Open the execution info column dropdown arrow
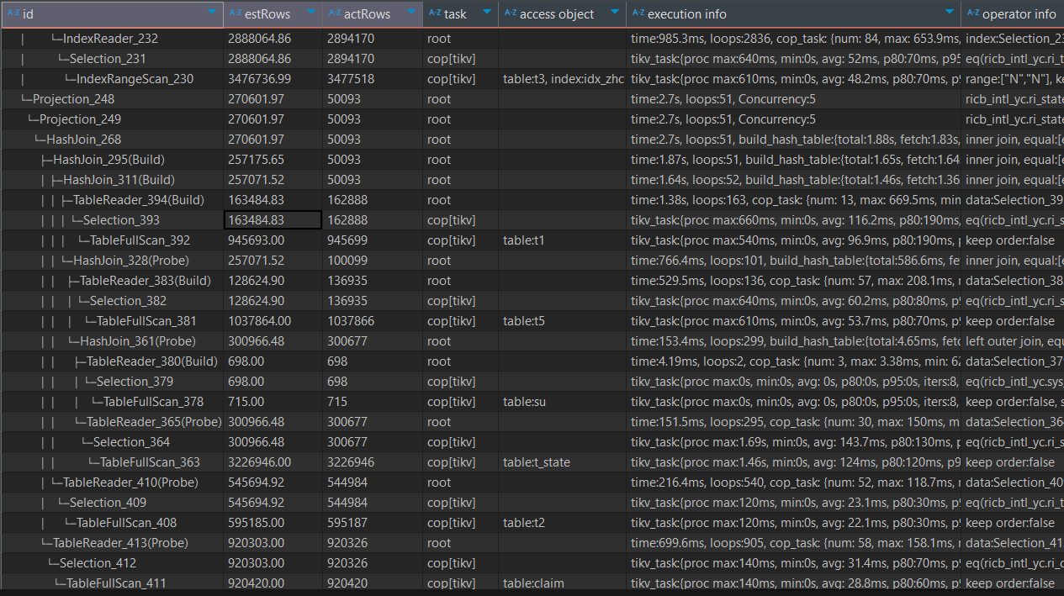The height and width of the screenshot is (596, 1064). pos(949,13)
